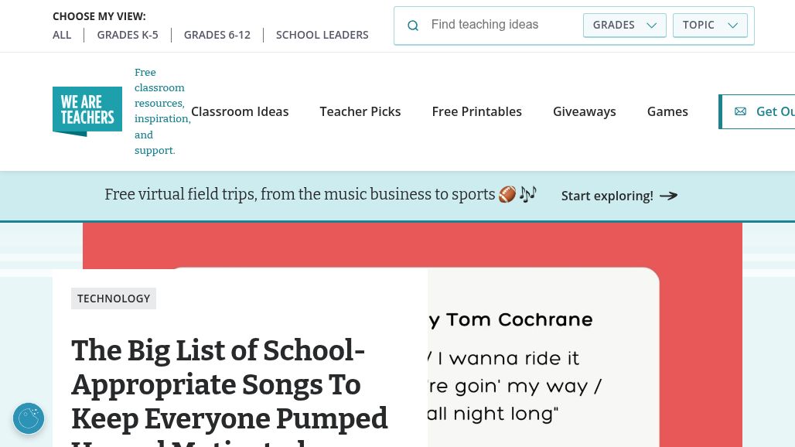Click the Start exploring link

tap(607, 196)
